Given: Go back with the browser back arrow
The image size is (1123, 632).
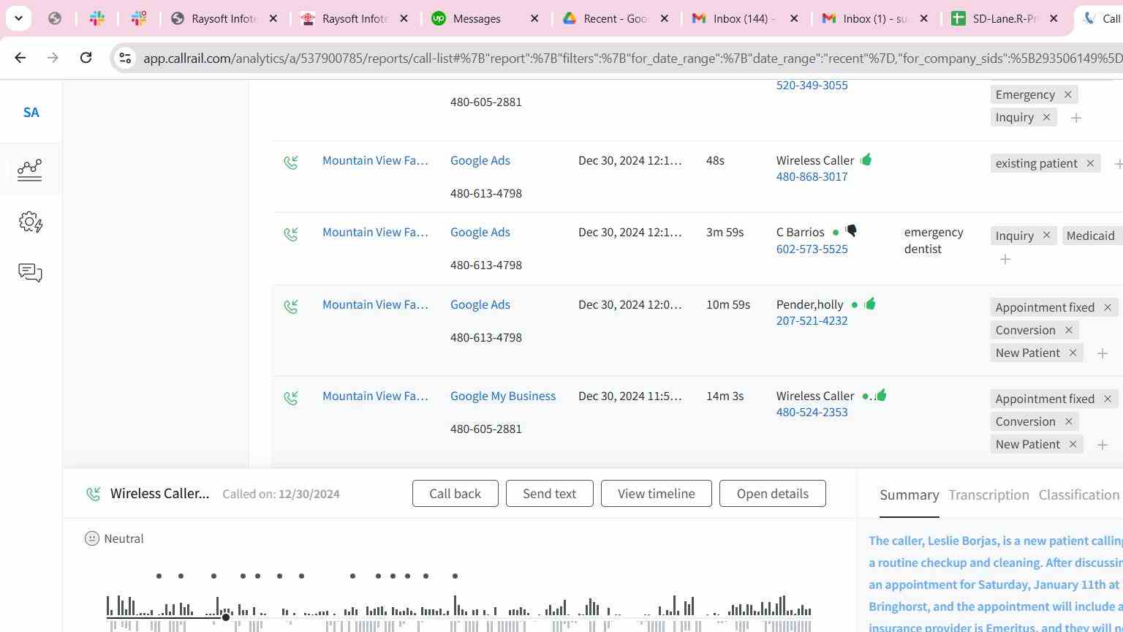Looking at the screenshot, I should (20, 58).
